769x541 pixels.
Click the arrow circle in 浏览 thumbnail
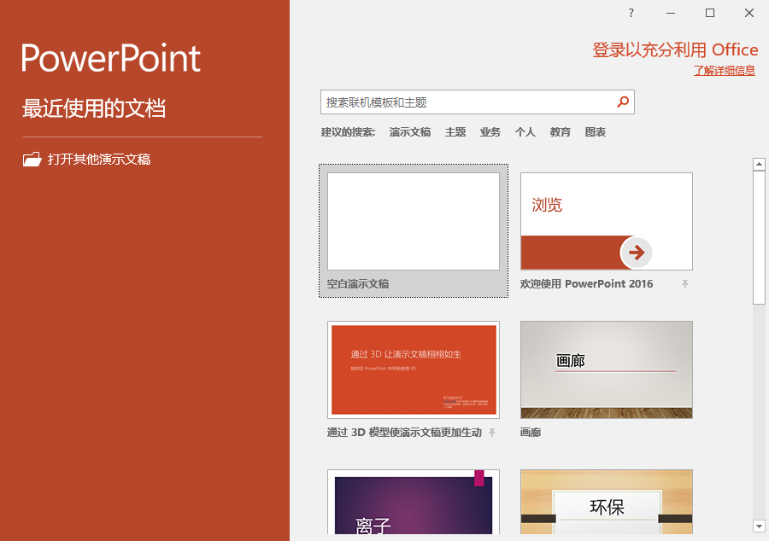(636, 253)
